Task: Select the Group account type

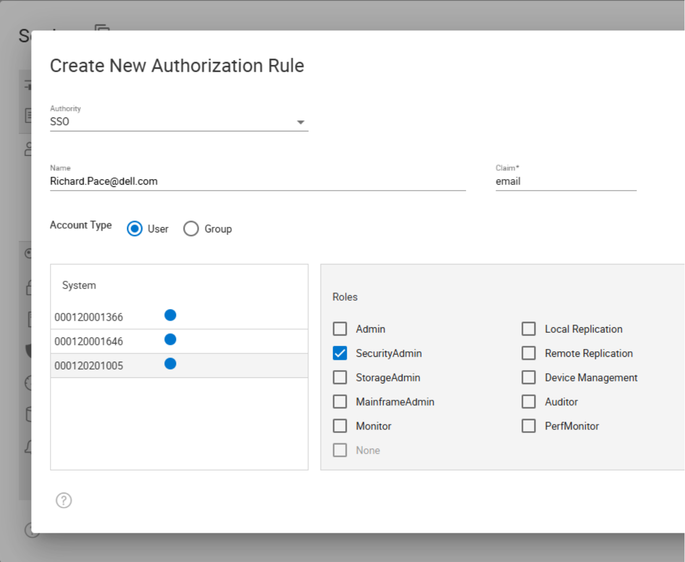Action: pos(191,229)
